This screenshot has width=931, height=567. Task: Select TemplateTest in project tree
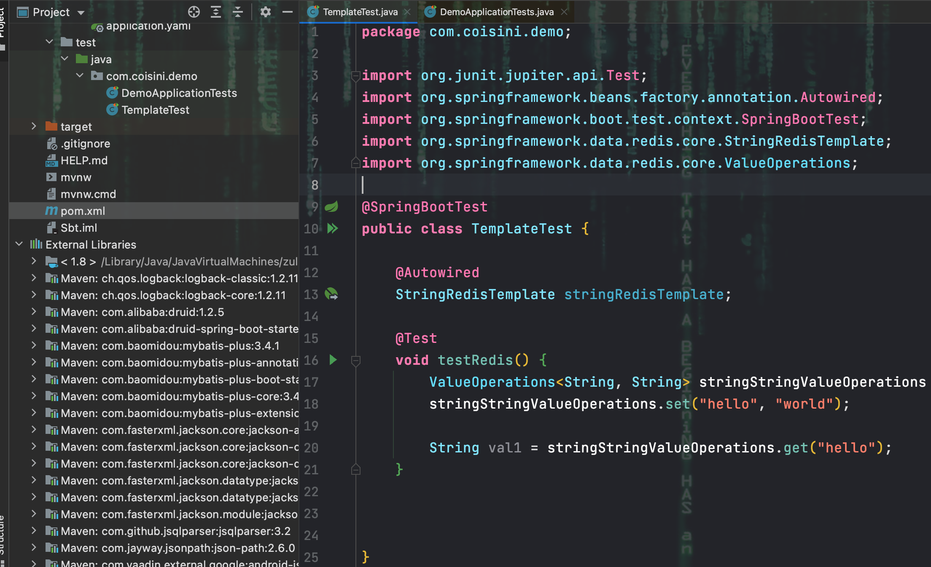156,110
